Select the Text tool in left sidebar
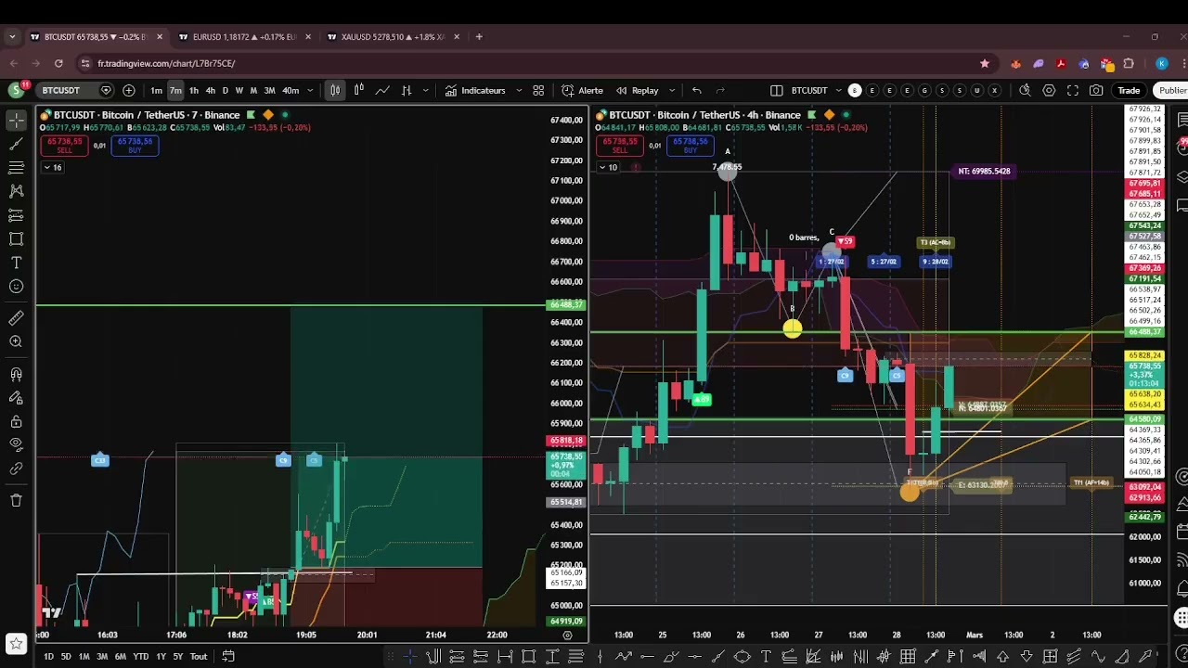The width and height of the screenshot is (1188, 668). click(x=16, y=263)
